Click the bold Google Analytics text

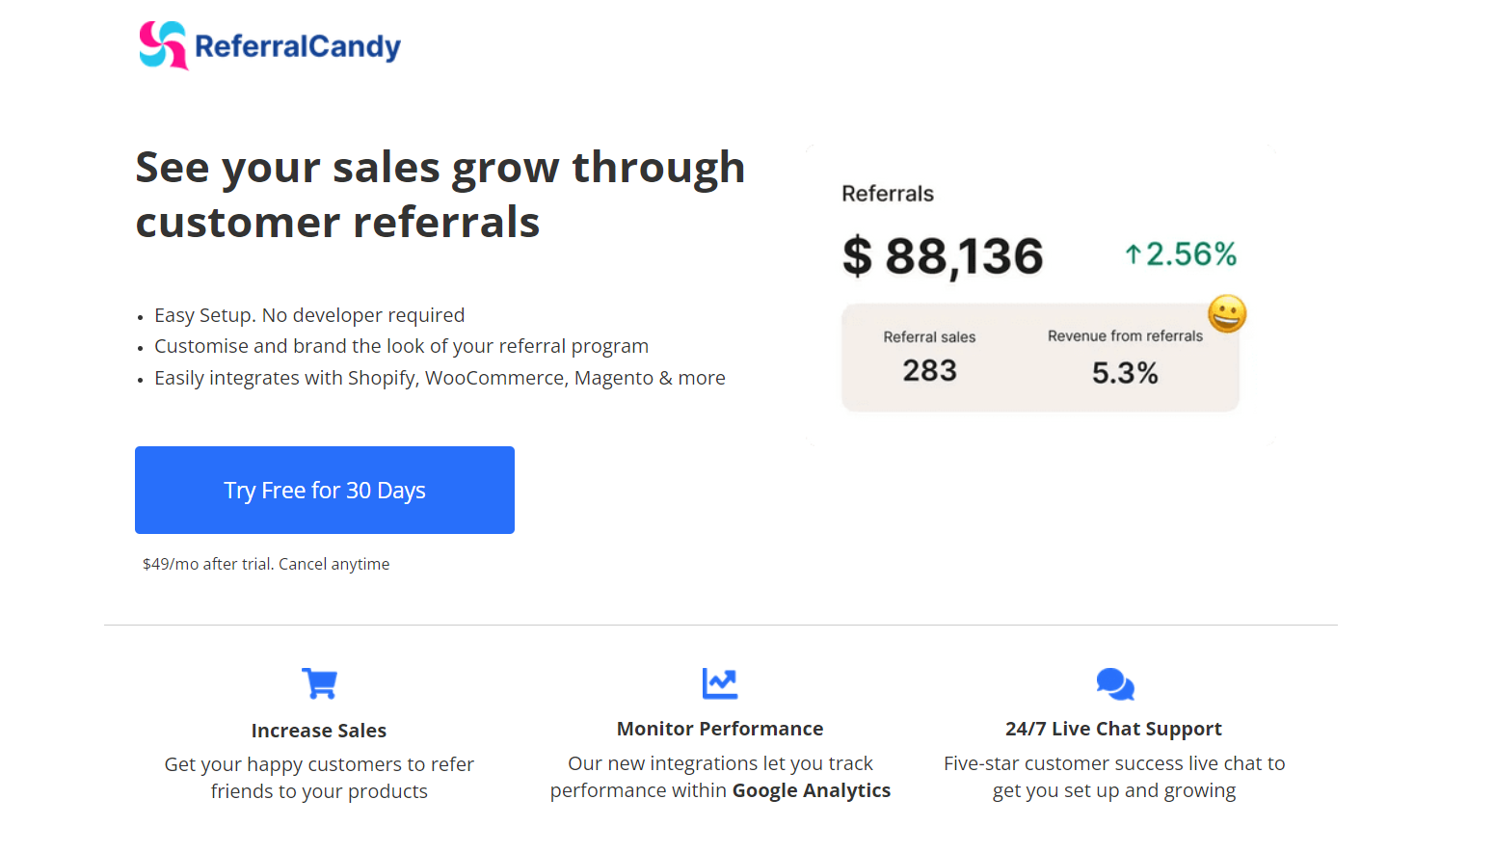coord(812,790)
